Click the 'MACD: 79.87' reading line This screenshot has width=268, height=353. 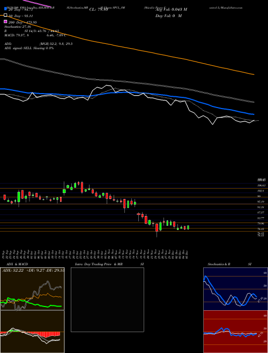pos(35,35)
